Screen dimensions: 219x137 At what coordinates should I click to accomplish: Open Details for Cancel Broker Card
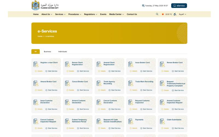(70, 90)
